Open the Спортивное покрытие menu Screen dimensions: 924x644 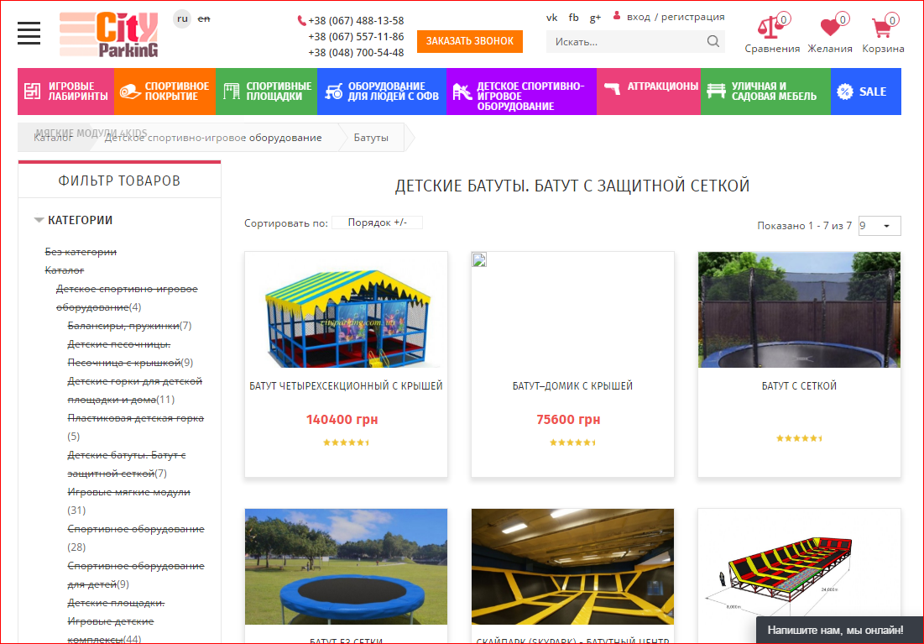coord(165,92)
